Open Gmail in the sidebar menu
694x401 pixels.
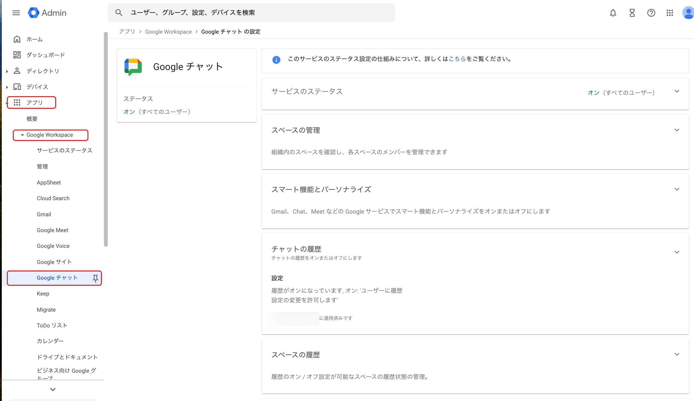tap(44, 215)
